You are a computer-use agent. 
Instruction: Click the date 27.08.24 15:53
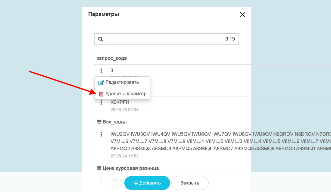coord(124,156)
